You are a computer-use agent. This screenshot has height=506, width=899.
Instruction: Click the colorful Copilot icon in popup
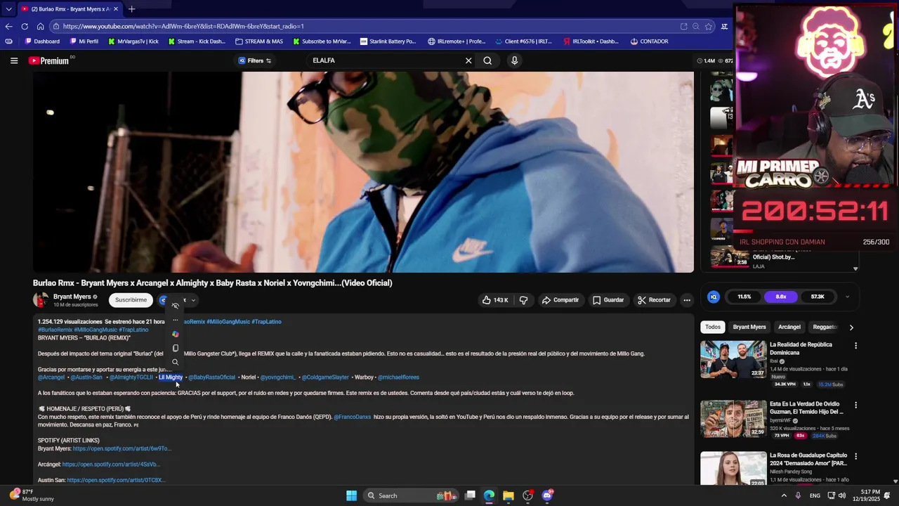(x=176, y=334)
